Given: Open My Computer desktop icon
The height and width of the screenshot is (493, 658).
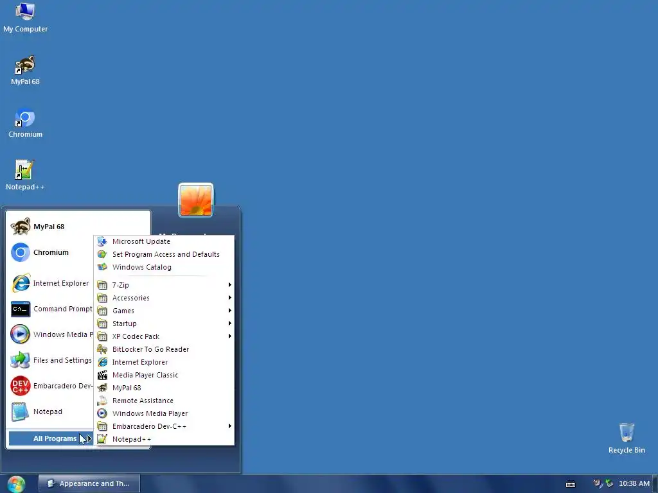Looking at the screenshot, I should [x=25, y=17].
